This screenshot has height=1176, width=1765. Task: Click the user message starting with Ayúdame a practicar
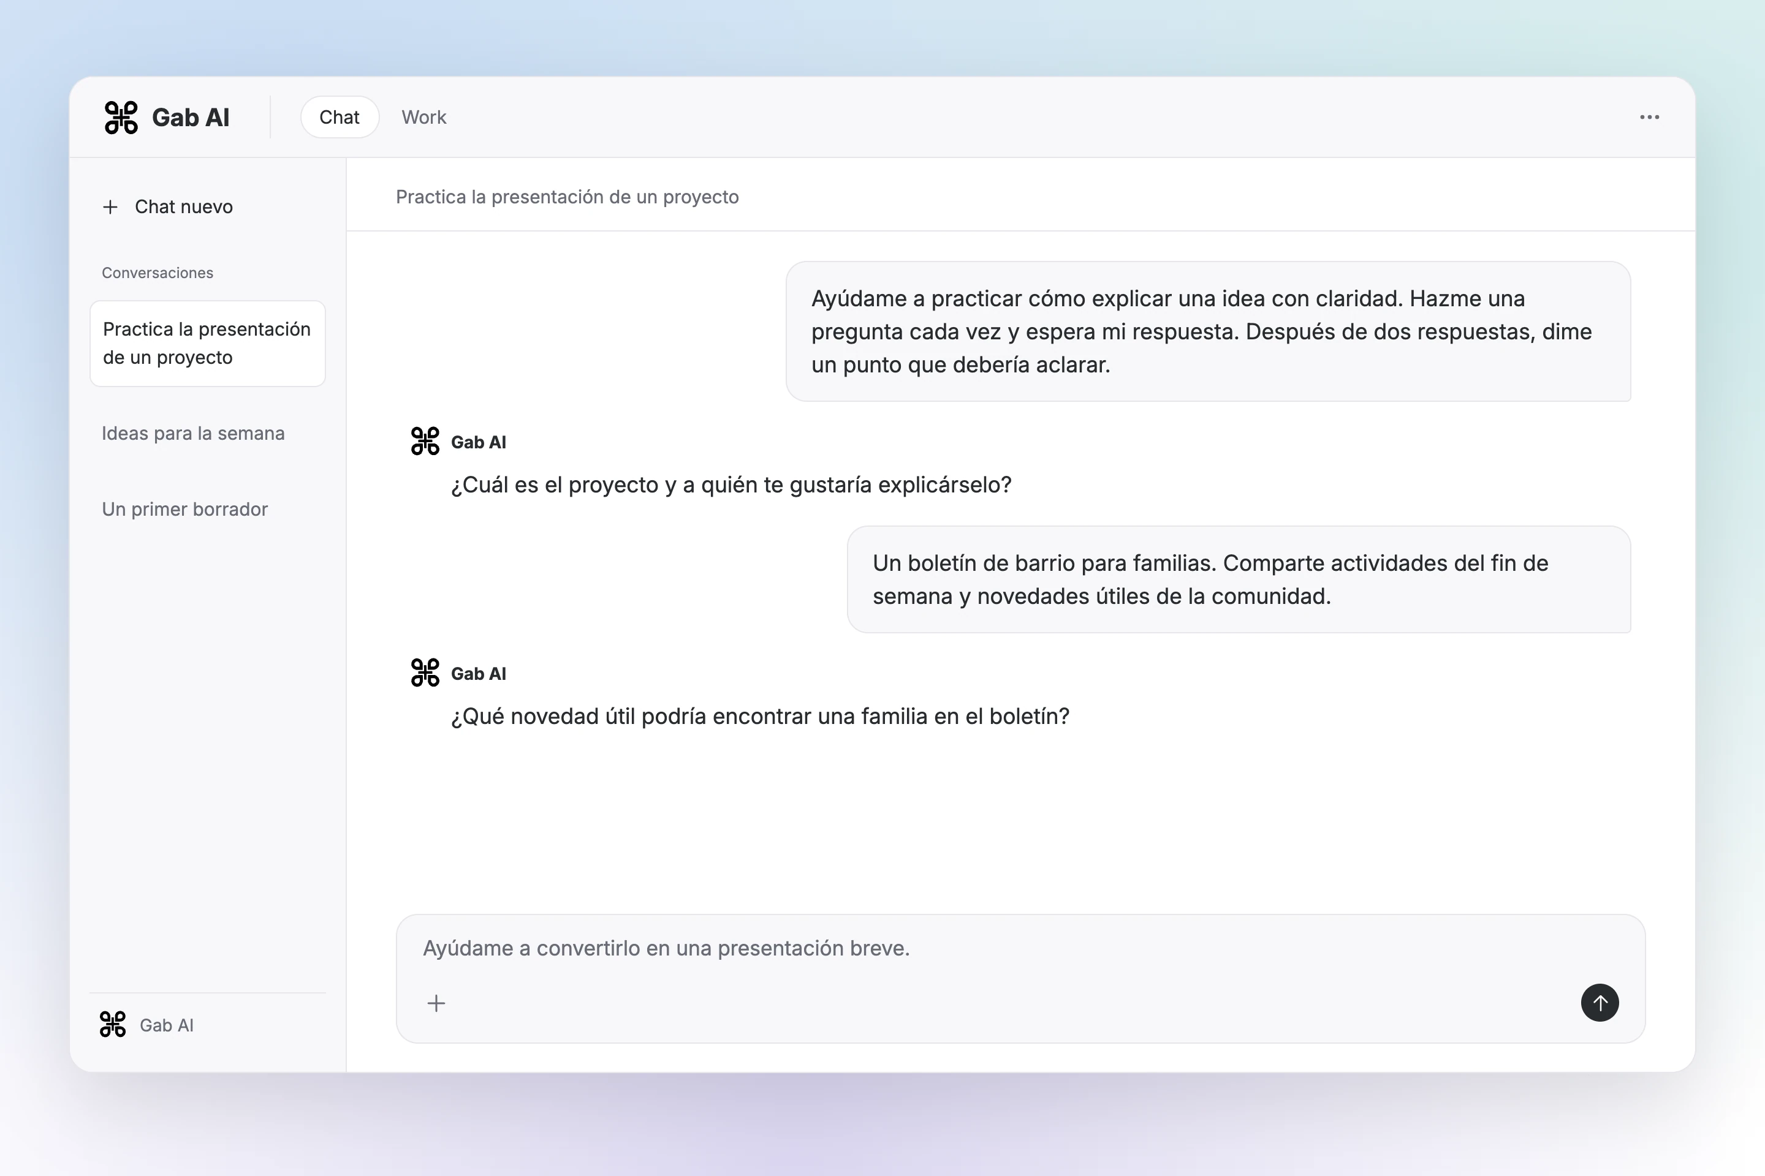point(1208,331)
